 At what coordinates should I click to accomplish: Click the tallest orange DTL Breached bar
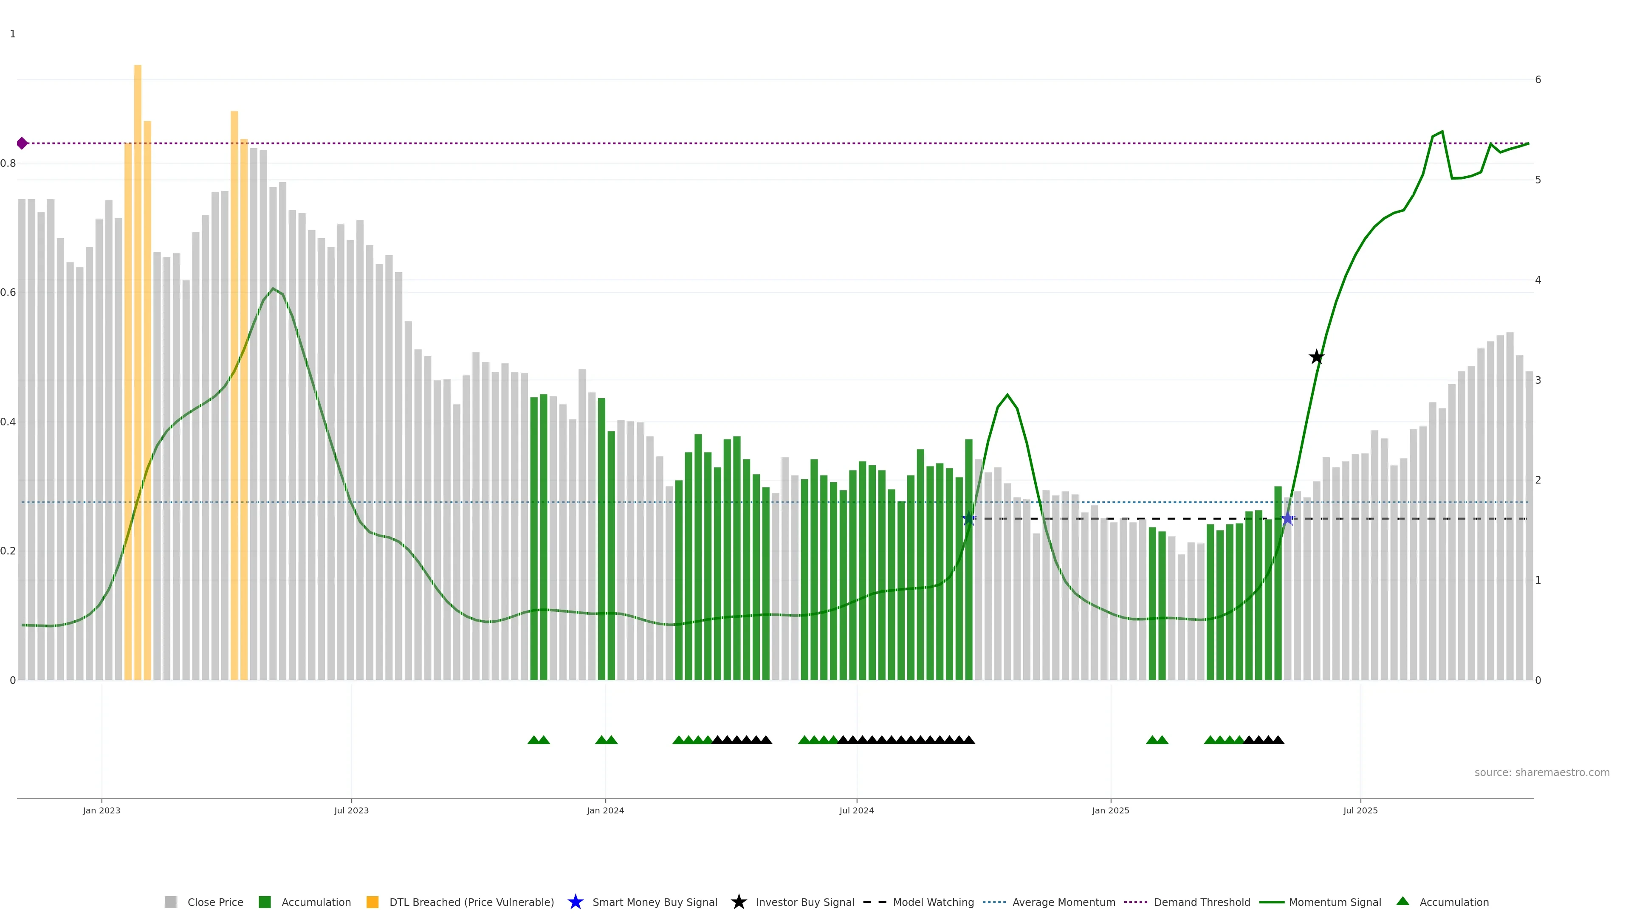[x=137, y=316]
